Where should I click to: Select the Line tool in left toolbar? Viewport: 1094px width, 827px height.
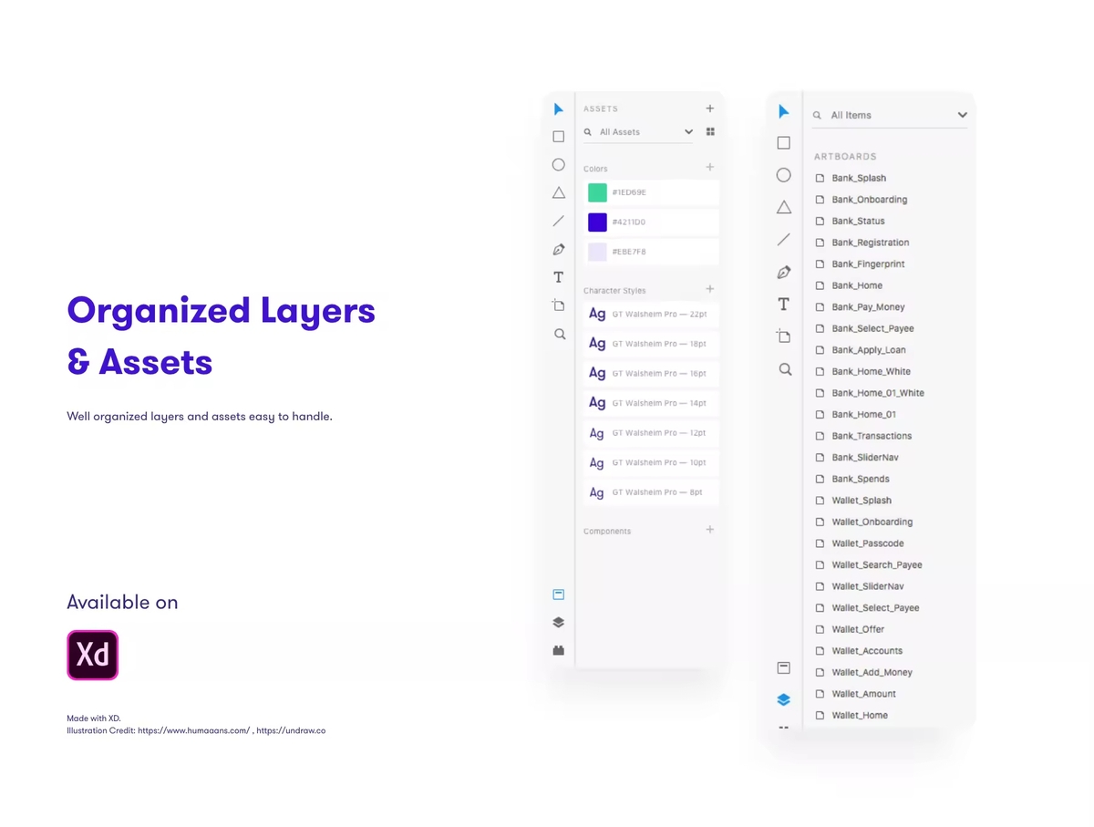click(559, 221)
